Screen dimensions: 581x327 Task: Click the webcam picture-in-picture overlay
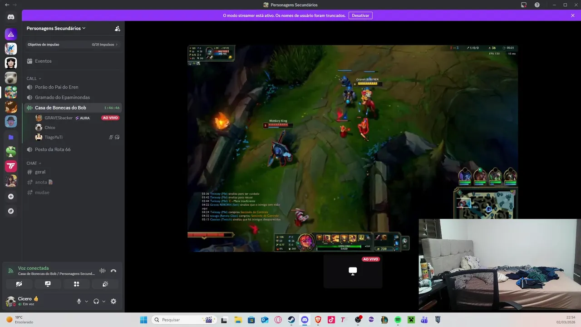pyautogui.click(x=500, y=265)
